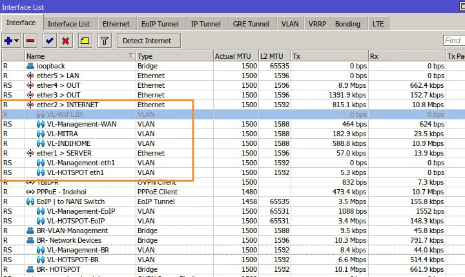Click the disabled VL-WIFI.ID VLAN icon
The width and height of the screenshot is (465, 277).
pos(41,114)
